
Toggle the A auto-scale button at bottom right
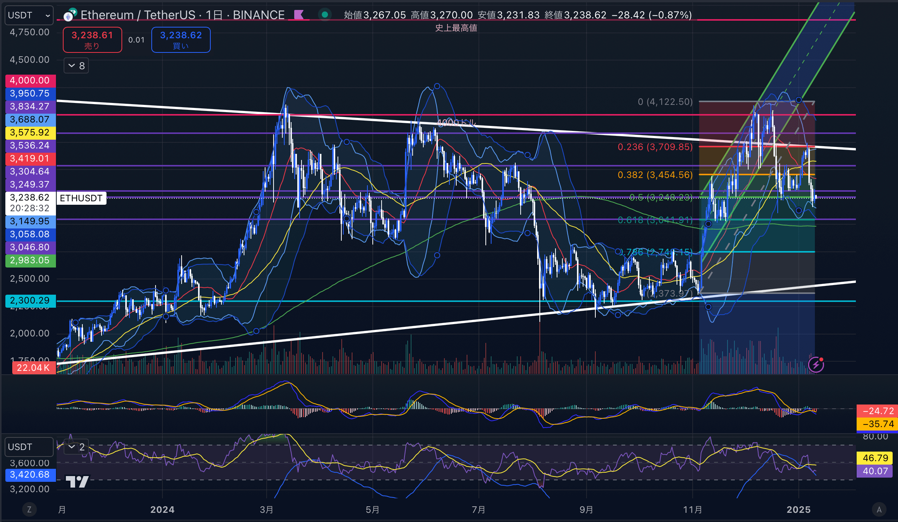pyautogui.click(x=879, y=509)
